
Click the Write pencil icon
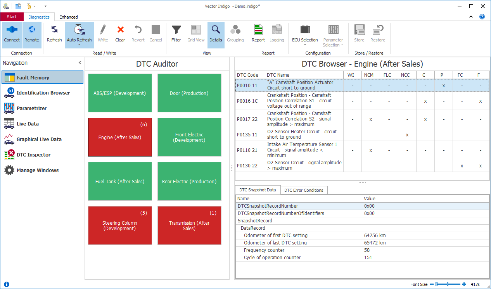point(103,30)
